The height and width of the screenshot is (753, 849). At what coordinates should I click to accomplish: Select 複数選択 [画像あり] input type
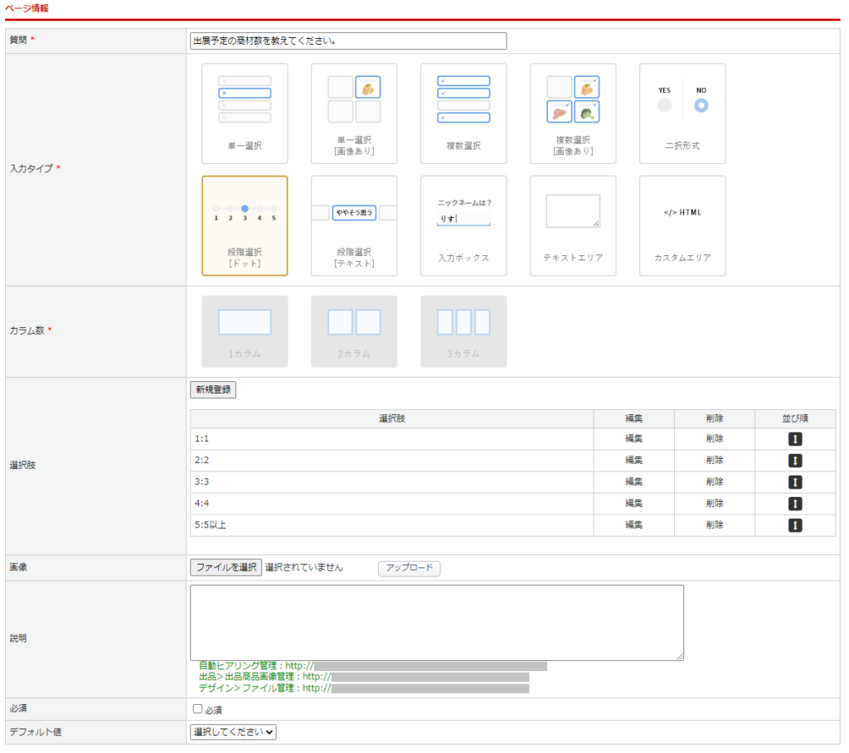[573, 113]
